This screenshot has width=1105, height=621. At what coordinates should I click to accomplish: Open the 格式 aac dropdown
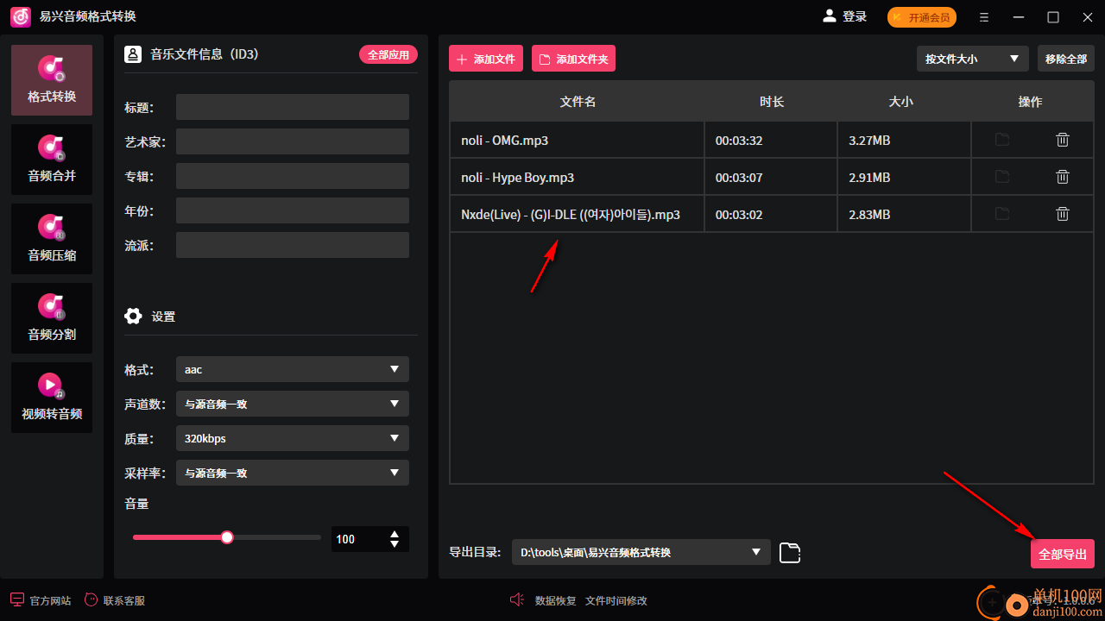click(x=293, y=369)
